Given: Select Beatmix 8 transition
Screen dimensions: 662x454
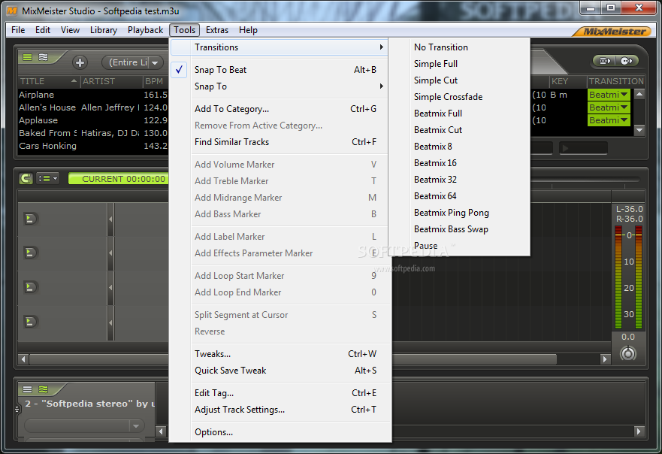Looking at the screenshot, I should [x=459, y=147].
